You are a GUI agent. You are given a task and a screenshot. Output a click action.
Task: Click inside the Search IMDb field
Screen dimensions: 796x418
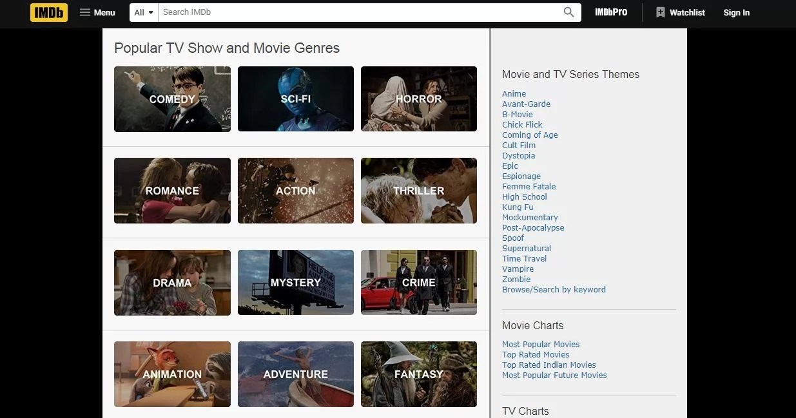354,12
